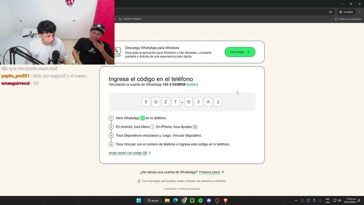Open Brave browser from the taskbar

[226, 200]
